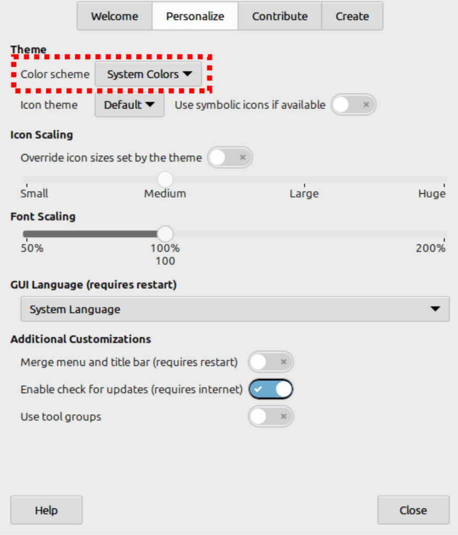
Task: Toggle override icon sizes set by theme
Action: point(230,157)
